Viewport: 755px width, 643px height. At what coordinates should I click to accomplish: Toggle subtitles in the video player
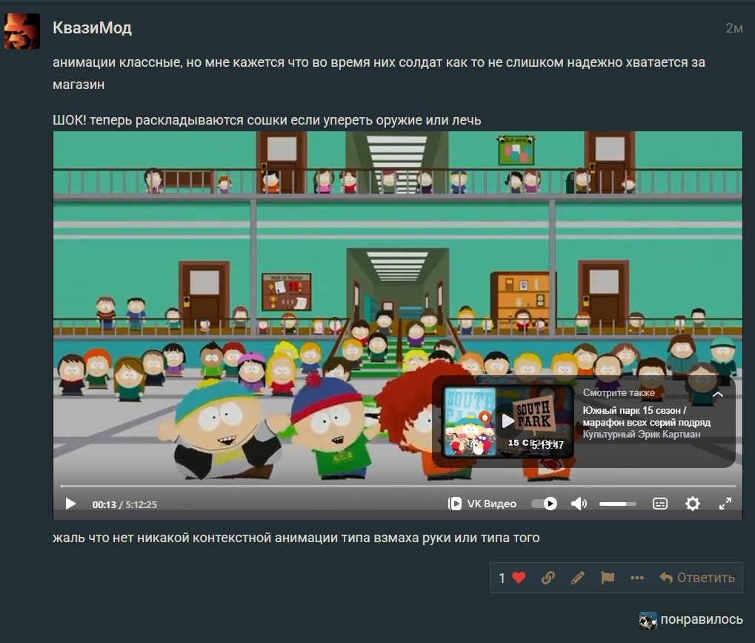click(659, 504)
